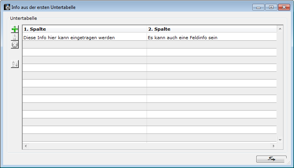The image size is (294, 168).
Task: Click the vertical scrollbar up arrow
Action: click(280, 29)
